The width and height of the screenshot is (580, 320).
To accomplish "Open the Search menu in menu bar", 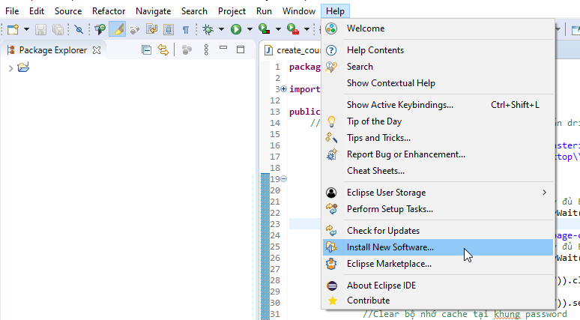I will (194, 11).
